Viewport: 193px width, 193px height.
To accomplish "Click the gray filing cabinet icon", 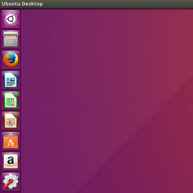I will (x=11, y=39).
